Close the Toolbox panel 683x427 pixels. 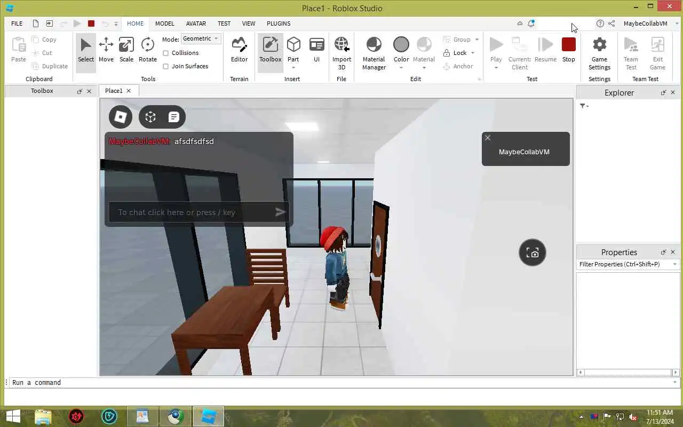coord(89,91)
